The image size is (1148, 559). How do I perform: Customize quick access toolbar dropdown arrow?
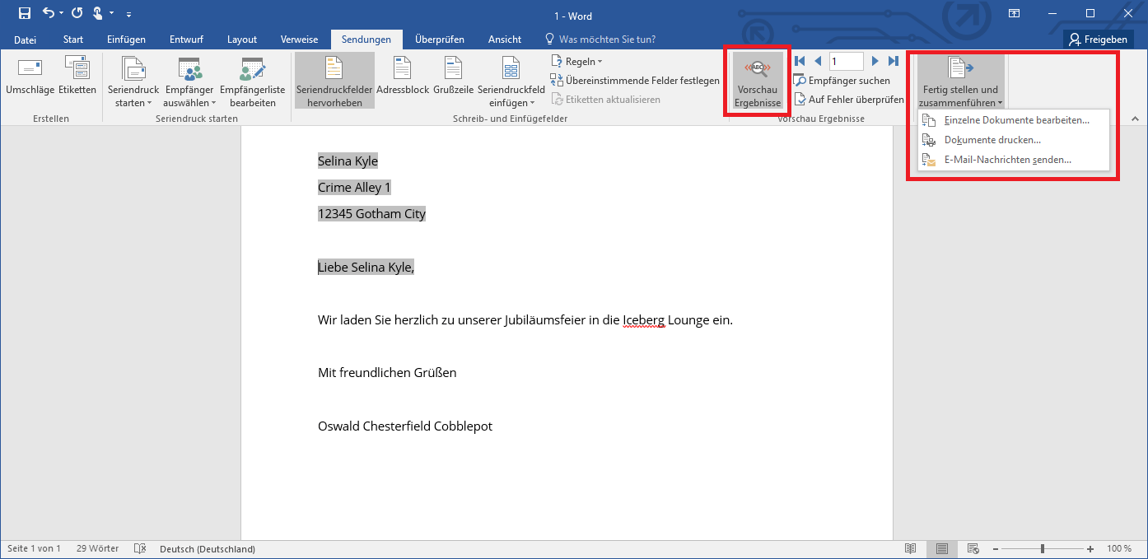(x=128, y=14)
